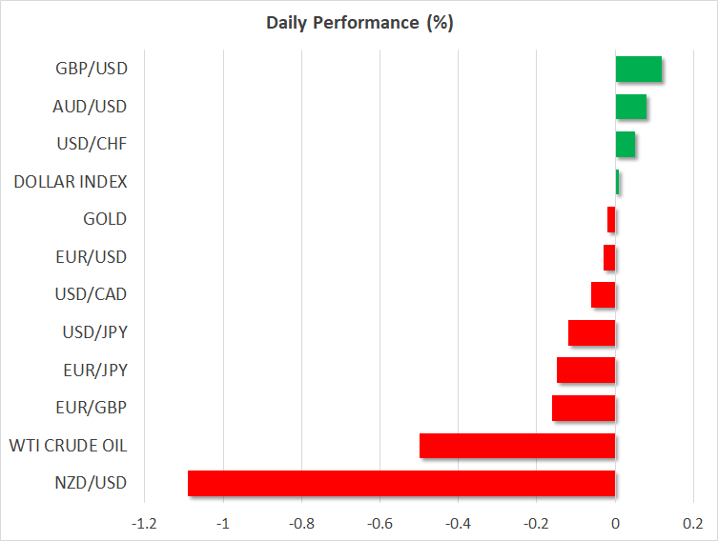This screenshot has height=541, width=718.
Task: Click the -1.2 axis tick label
Action: 144,524
